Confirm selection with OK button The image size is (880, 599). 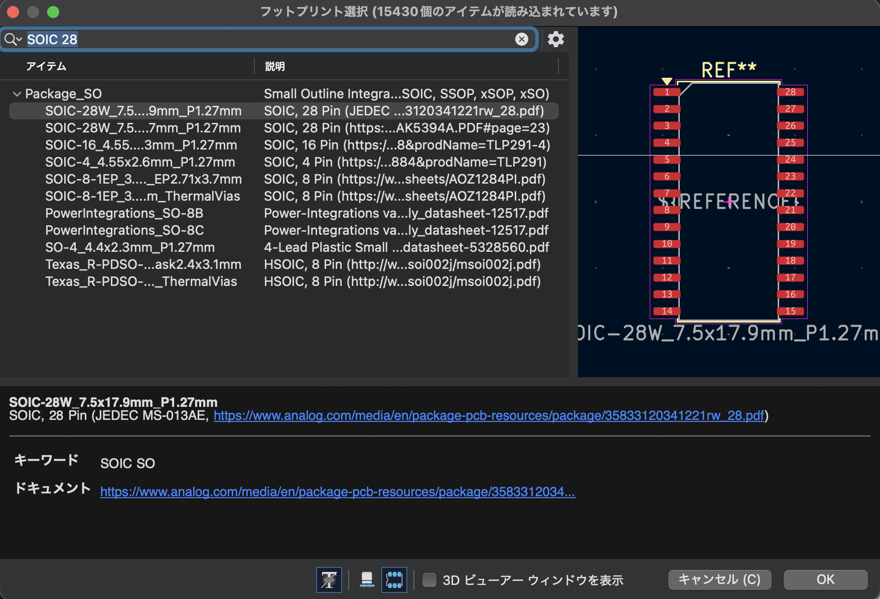825,579
